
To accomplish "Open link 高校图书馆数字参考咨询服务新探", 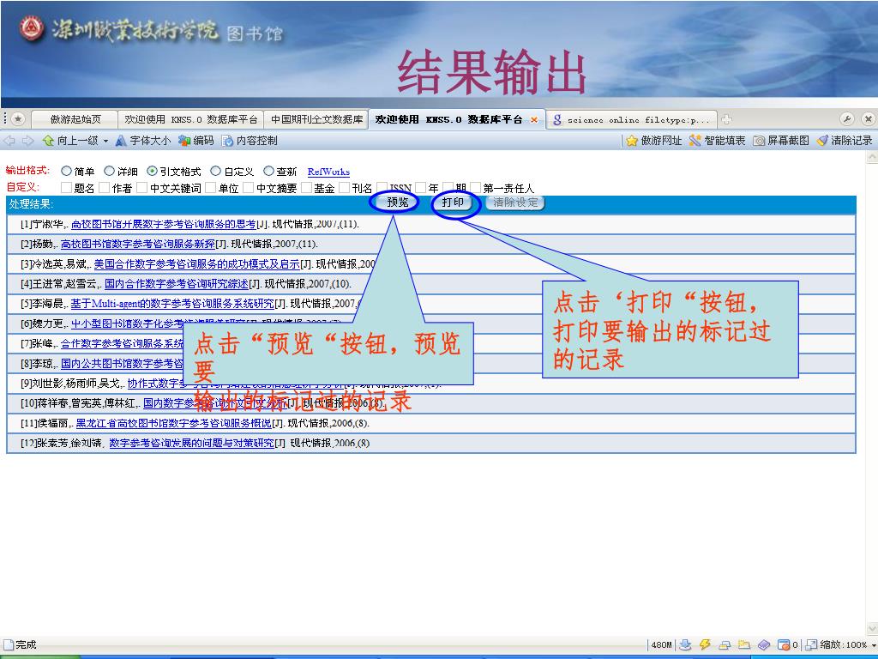I will pos(138,244).
